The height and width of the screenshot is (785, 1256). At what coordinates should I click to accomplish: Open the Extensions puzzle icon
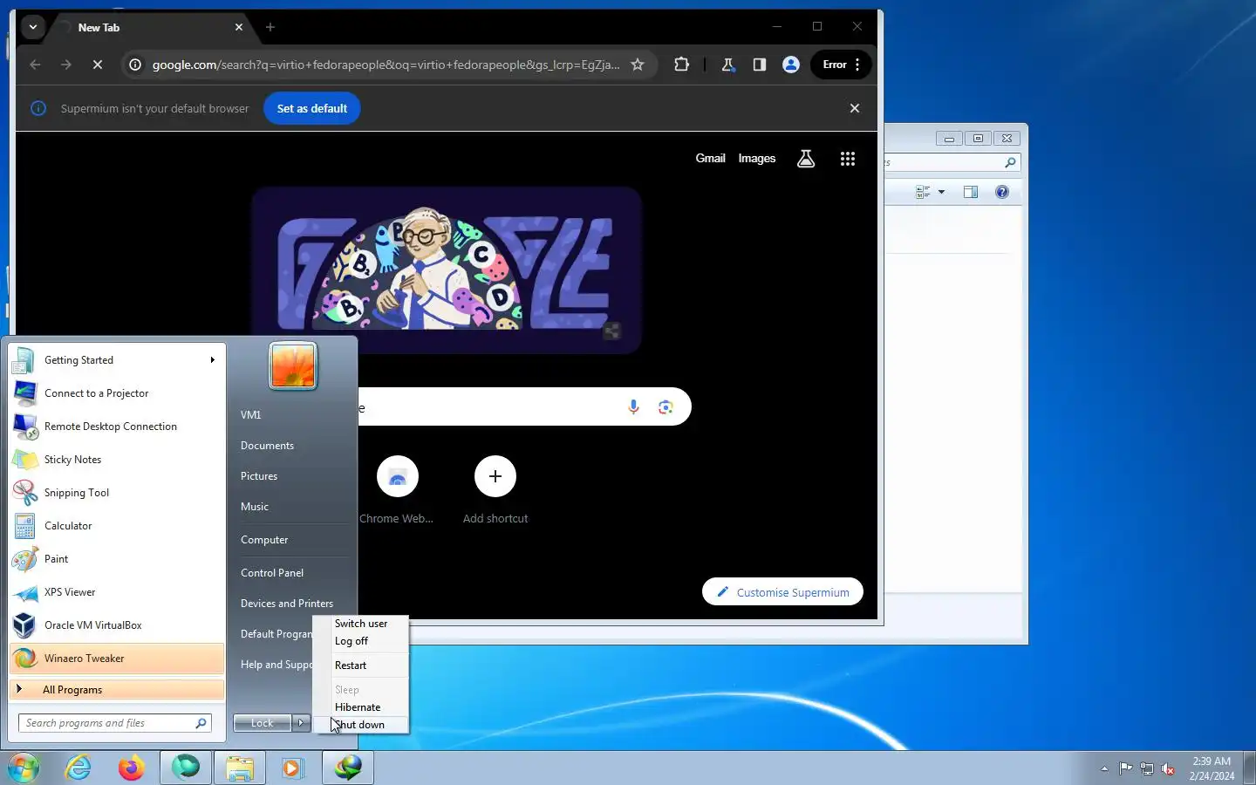point(682,65)
